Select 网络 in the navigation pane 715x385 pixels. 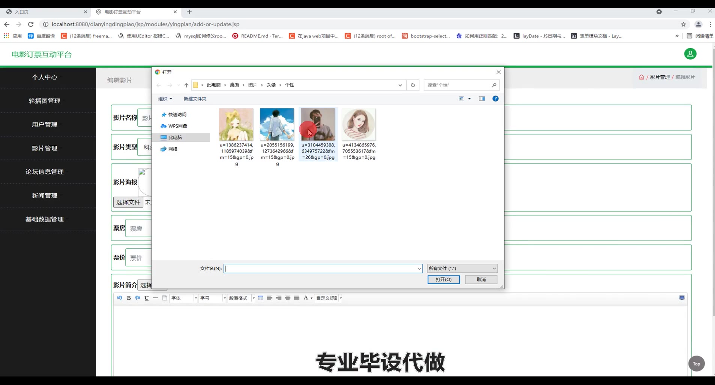[x=169, y=149]
